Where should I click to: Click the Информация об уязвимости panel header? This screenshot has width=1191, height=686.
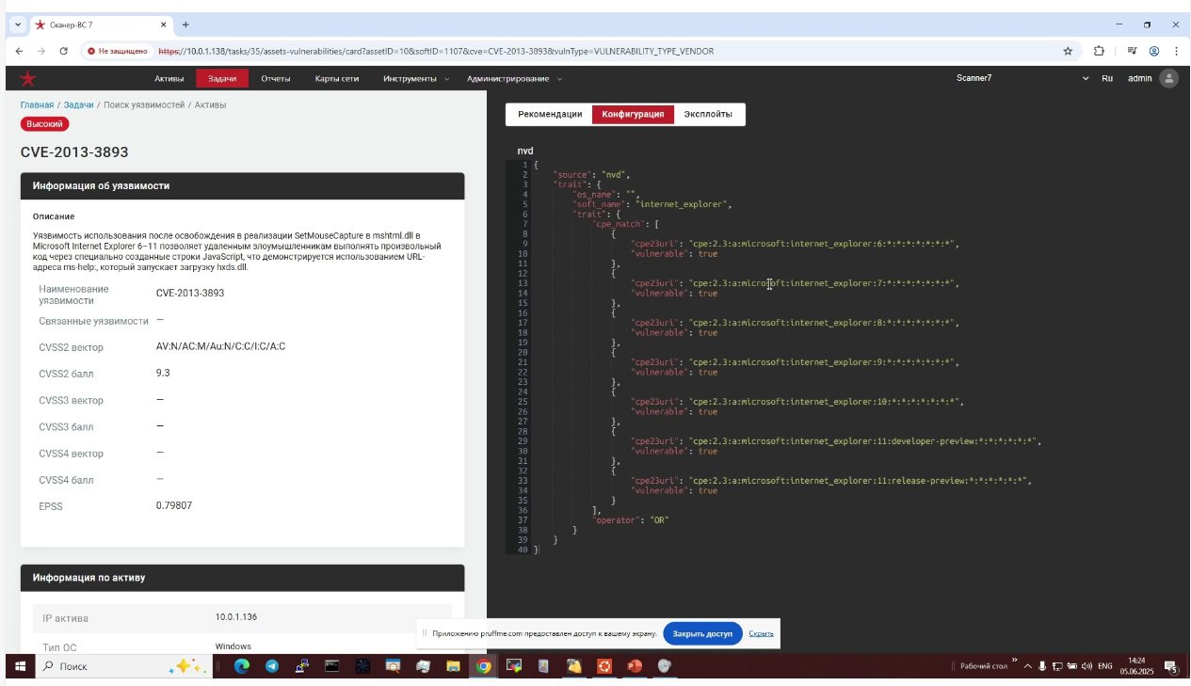[x=243, y=186]
